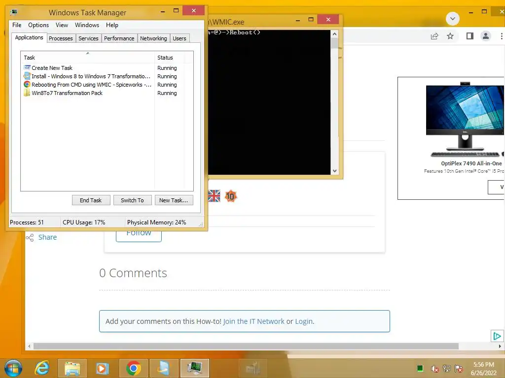Click the Task Manager taskbar button
Image resolution: width=505 pixels, height=378 pixels.
pos(194,368)
